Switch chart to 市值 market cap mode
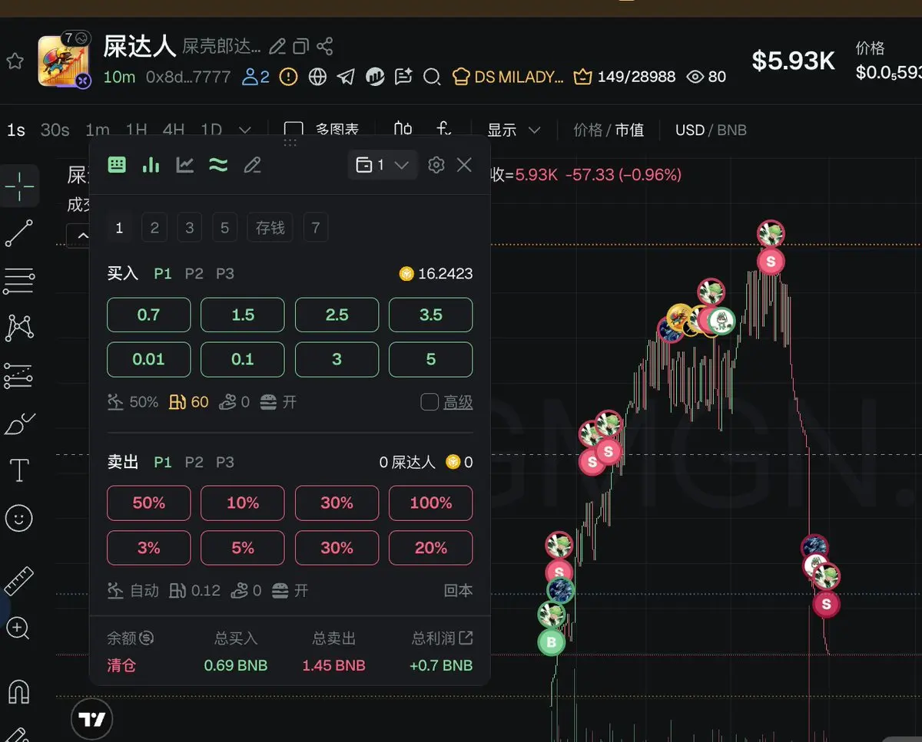Image resolution: width=922 pixels, height=742 pixels. (x=629, y=130)
